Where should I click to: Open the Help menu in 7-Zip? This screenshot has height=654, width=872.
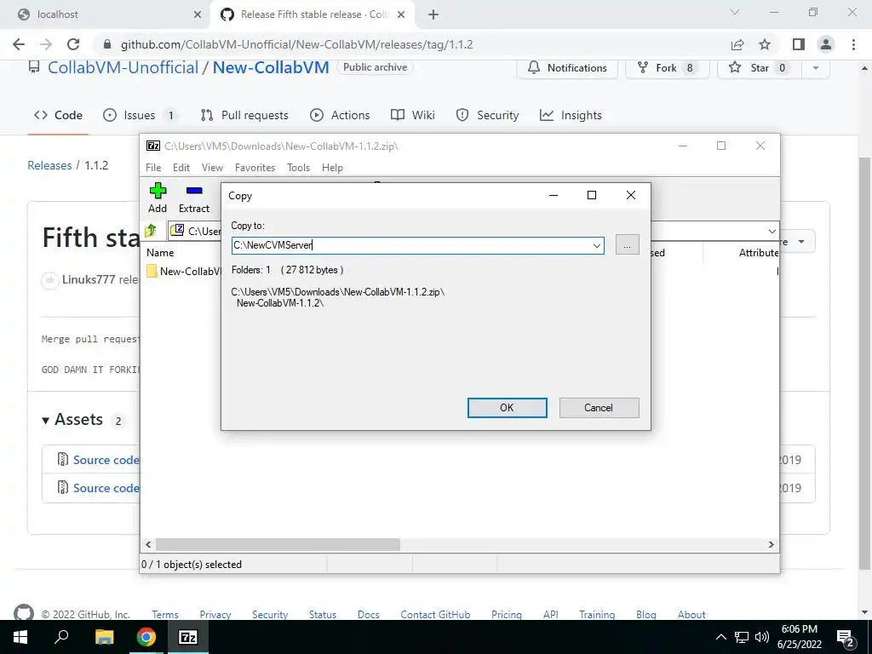pyautogui.click(x=333, y=168)
